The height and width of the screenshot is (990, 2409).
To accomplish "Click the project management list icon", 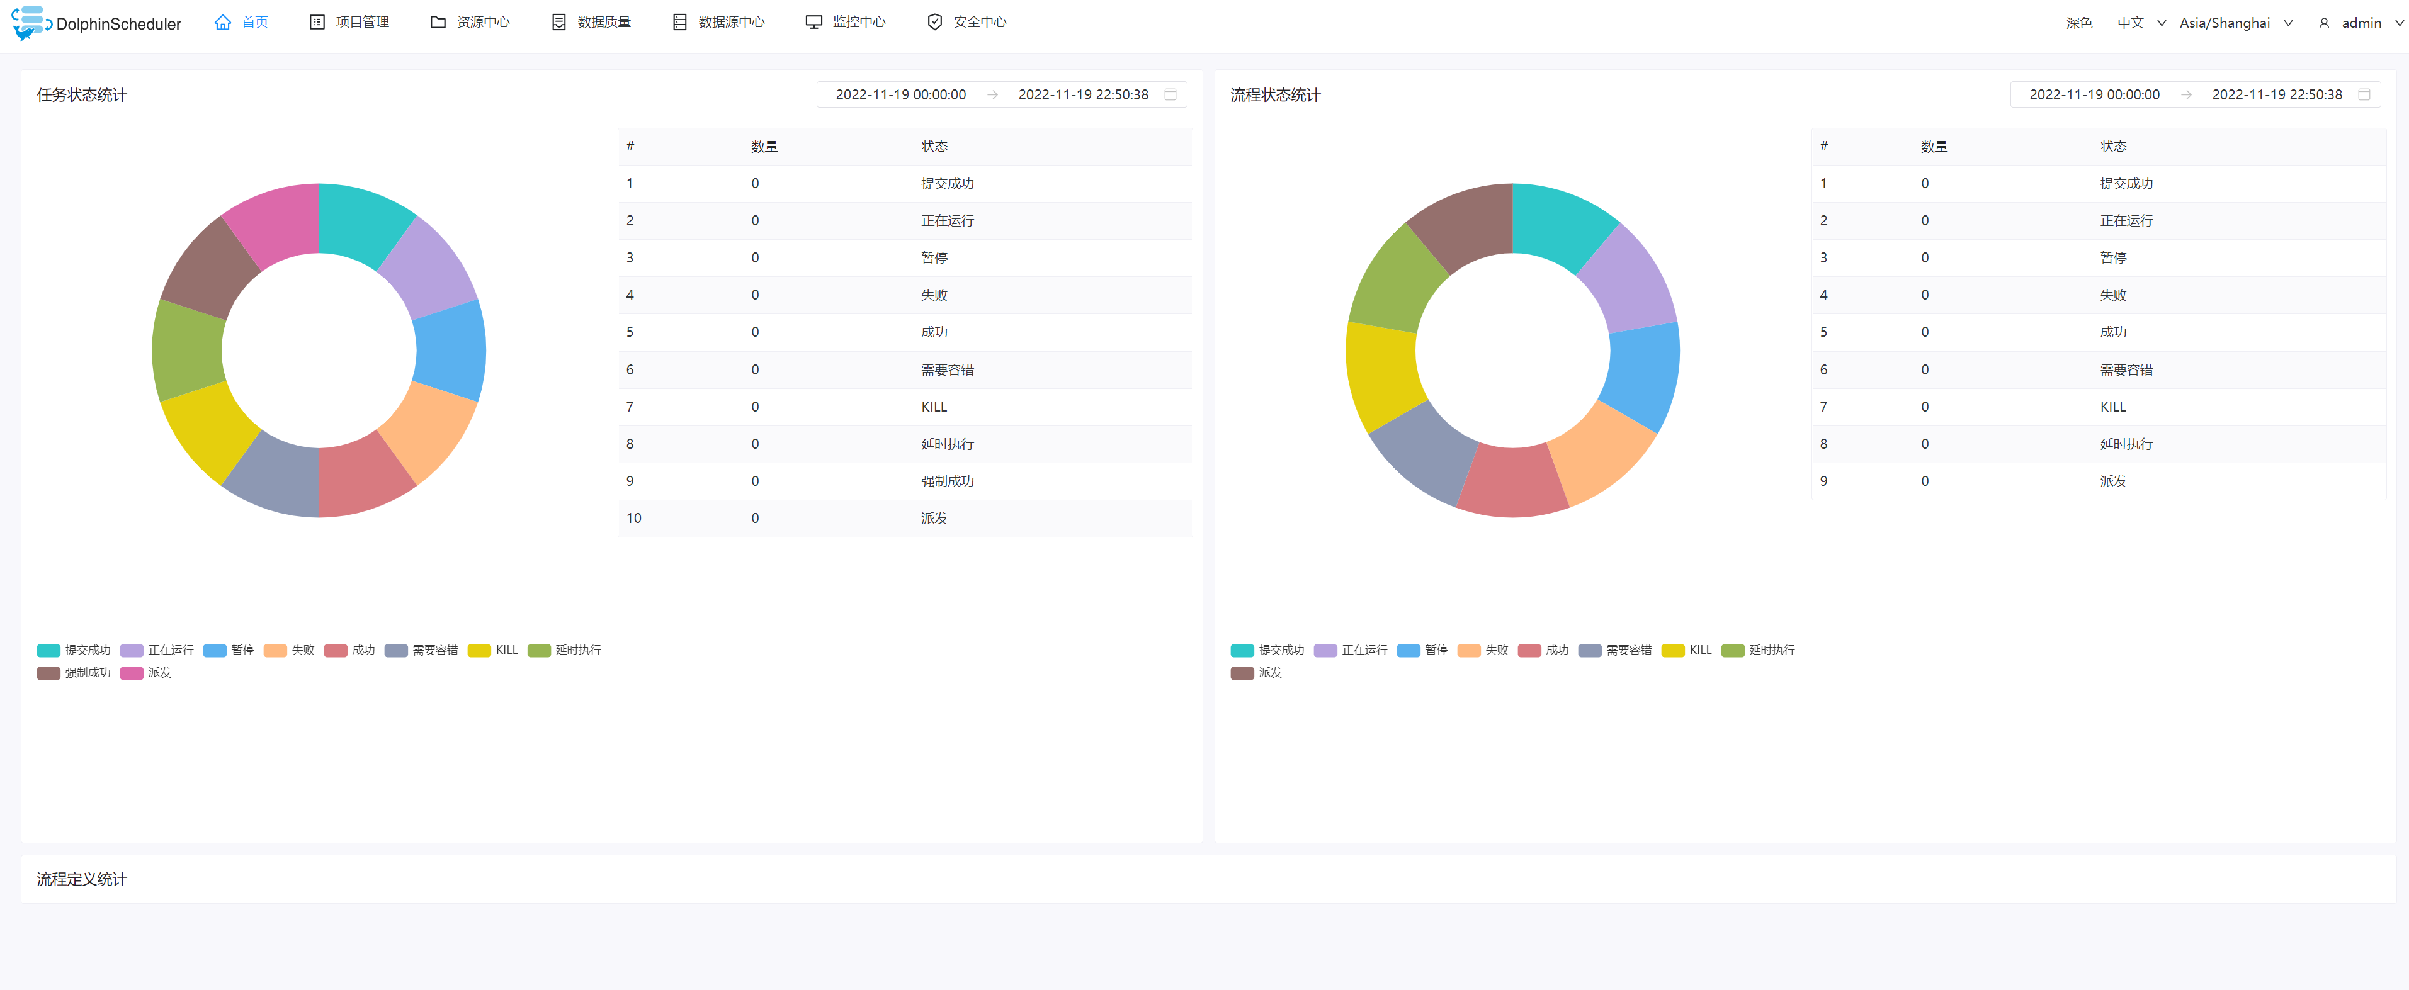I will 317,23.
